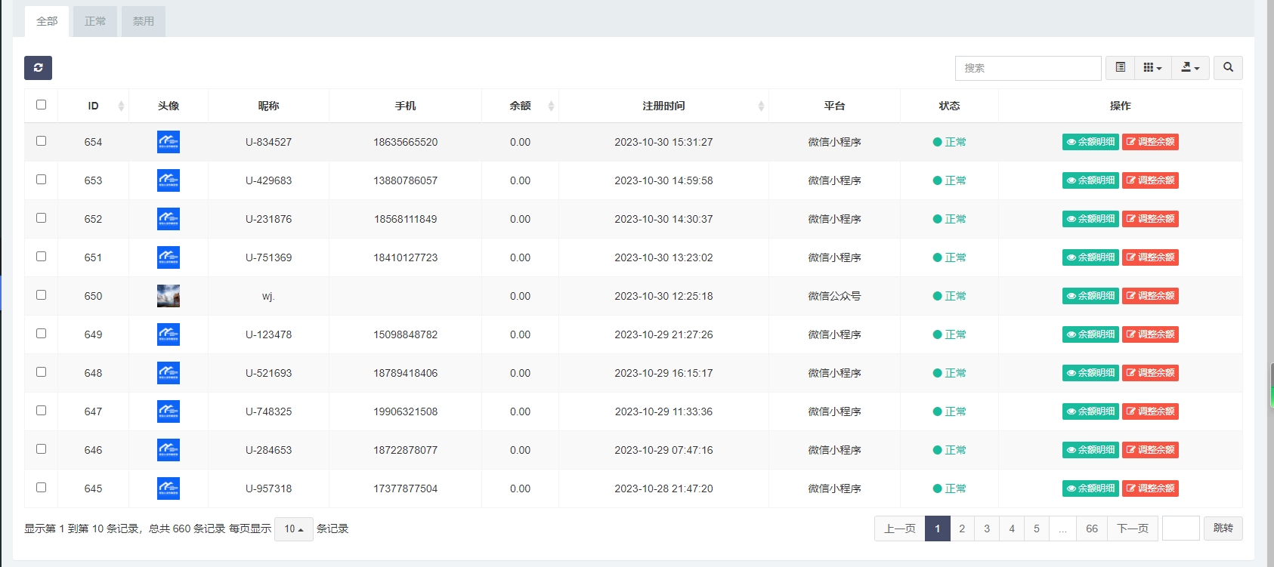This screenshot has height=567, width=1274.
Task: Switch to the 禁用 tab
Action: (x=144, y=22)
